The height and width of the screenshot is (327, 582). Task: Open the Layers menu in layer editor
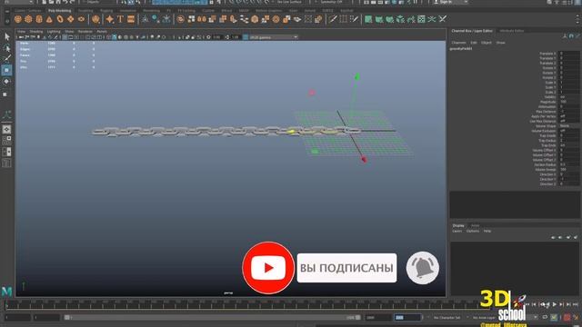[x=457, y=231]
